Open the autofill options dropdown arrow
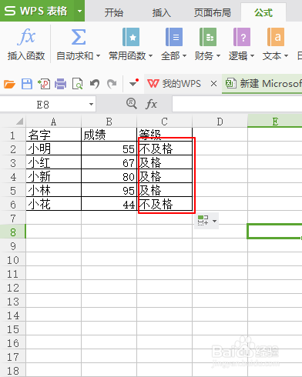Image resolution: width=302 pixels, height=377 pixels. (214, 221)
